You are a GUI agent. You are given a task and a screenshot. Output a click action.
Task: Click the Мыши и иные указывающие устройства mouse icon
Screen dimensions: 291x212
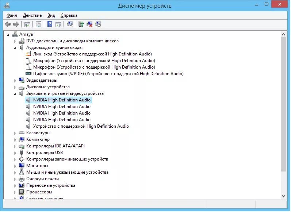[22, 172]
